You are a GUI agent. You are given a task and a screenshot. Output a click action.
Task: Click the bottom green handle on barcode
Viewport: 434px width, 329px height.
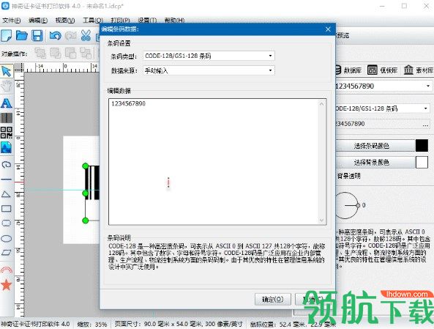click(x=86, y=221)
